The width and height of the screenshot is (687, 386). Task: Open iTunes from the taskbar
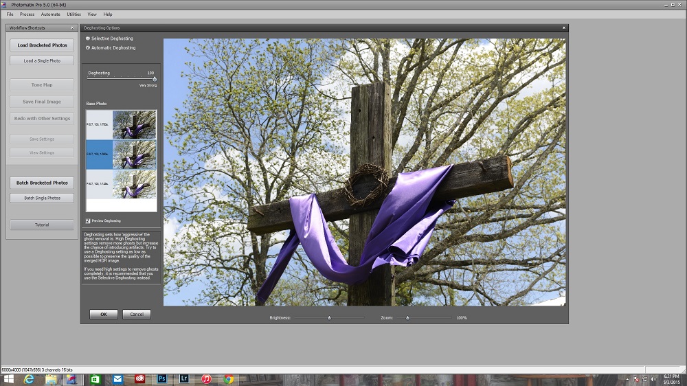tap(206, 379)
